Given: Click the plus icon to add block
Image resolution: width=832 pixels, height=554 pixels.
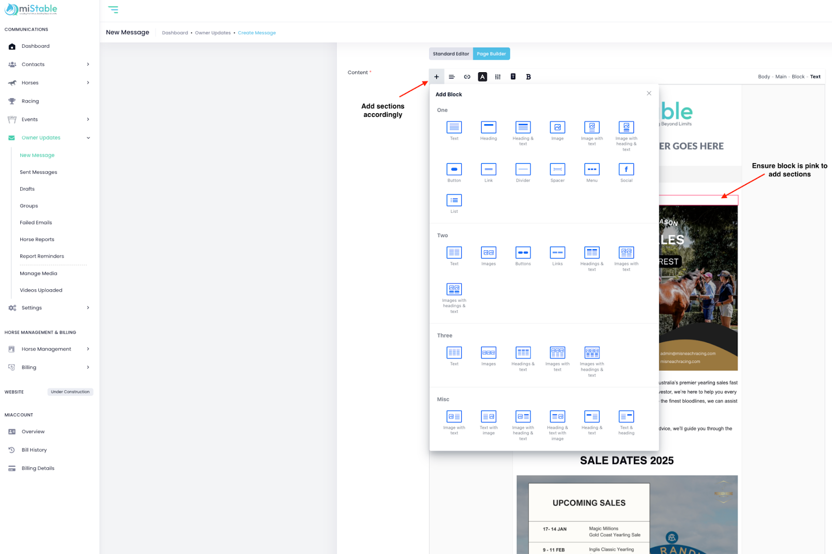Looking at the screenshot, I should (x=436, y=77).
